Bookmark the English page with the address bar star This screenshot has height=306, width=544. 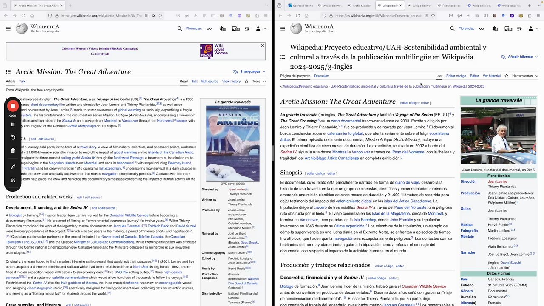pos(160,16)
